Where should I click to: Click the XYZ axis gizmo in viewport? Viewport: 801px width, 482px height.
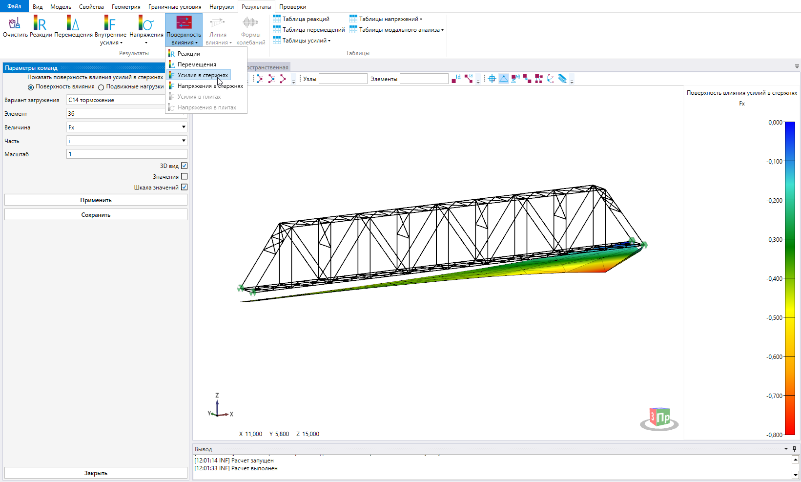[x=220, y=406]
